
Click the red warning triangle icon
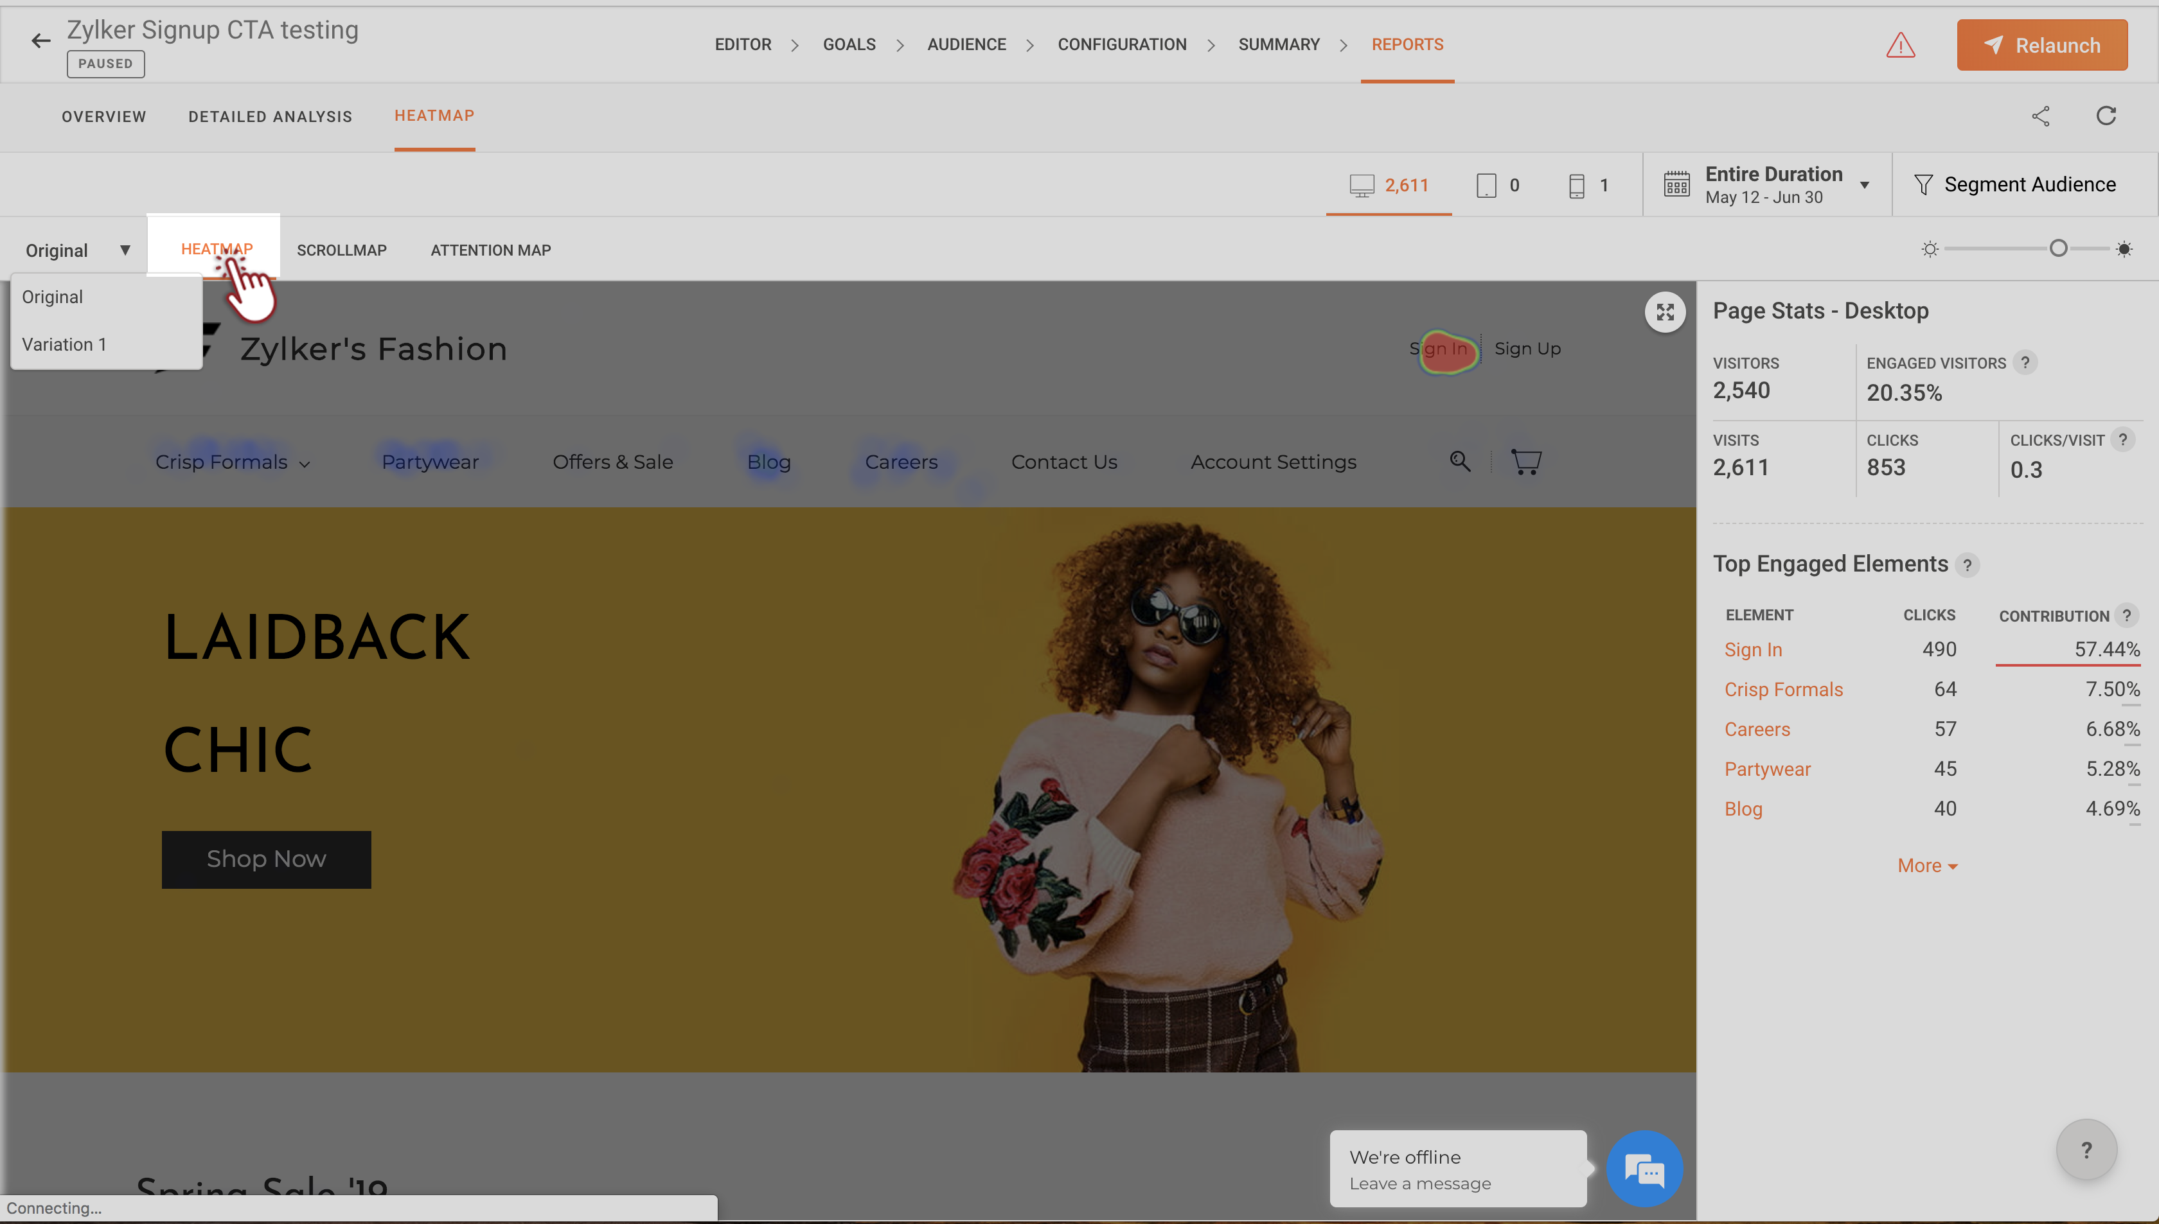[x=1900, y=46]
